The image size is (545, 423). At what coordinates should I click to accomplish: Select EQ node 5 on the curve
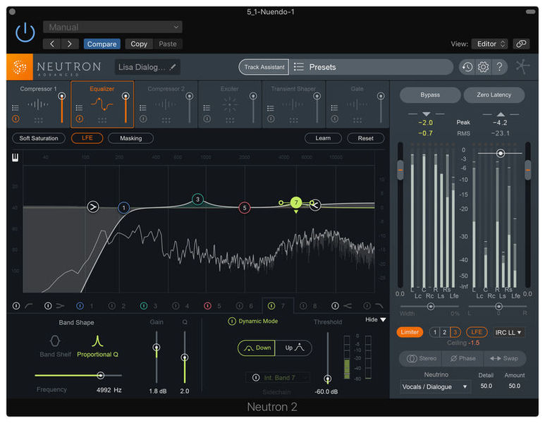point(245,208)
